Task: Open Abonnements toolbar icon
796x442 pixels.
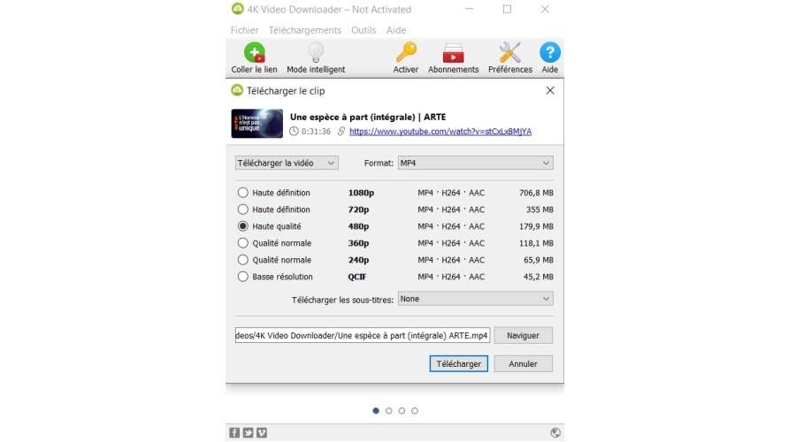Action: [453, 52]
